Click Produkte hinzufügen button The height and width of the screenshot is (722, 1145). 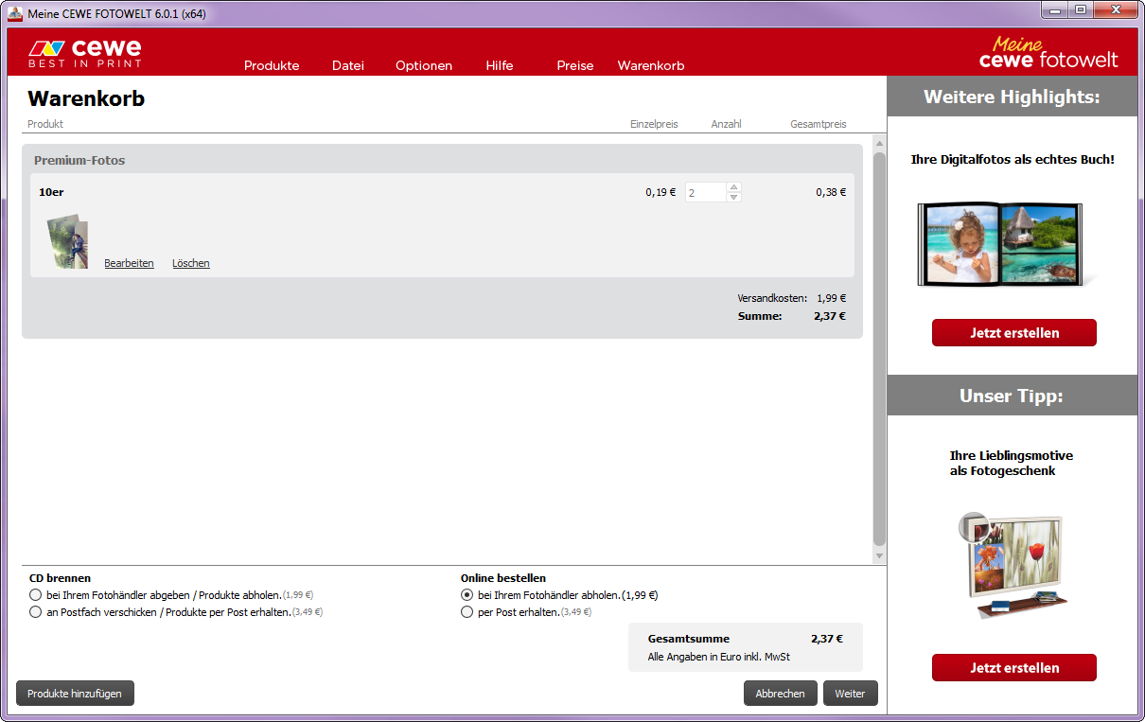point(75,694)
